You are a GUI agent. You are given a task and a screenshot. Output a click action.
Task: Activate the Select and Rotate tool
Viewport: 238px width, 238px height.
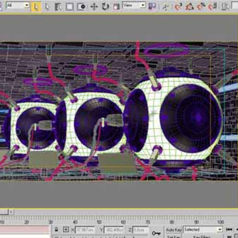tap(105, 7)
